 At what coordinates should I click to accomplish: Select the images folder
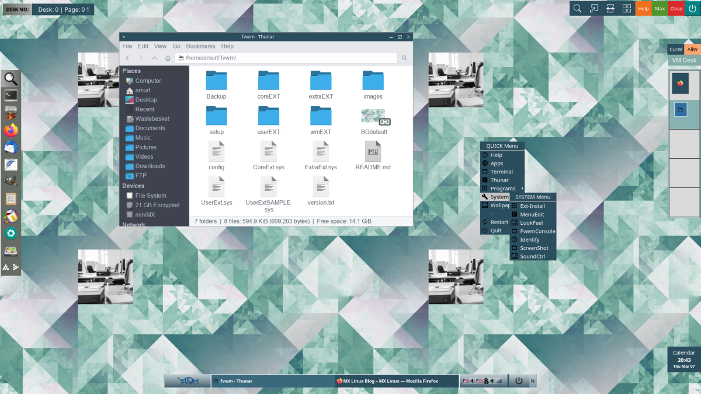point(373,85)
